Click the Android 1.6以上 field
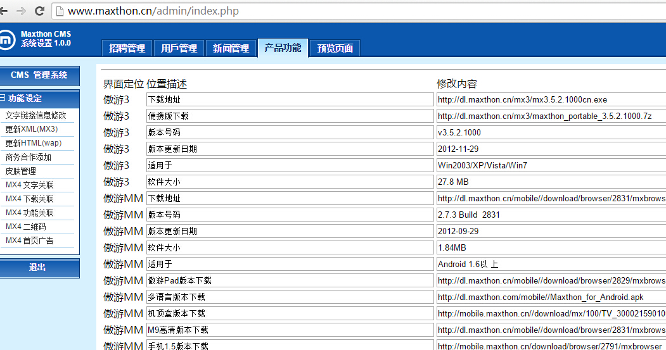The height and width of the screenshot is (350, 666). click(551, 265)
